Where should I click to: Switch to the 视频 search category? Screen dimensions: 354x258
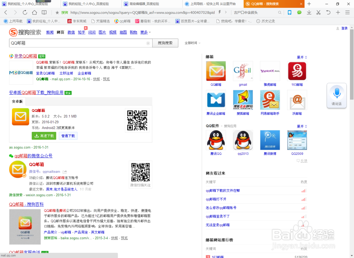point(113,32)
